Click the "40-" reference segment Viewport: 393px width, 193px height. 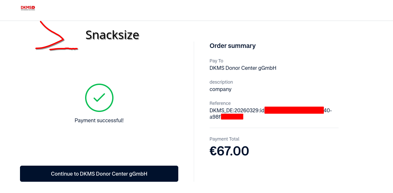[x=328, y=110]
